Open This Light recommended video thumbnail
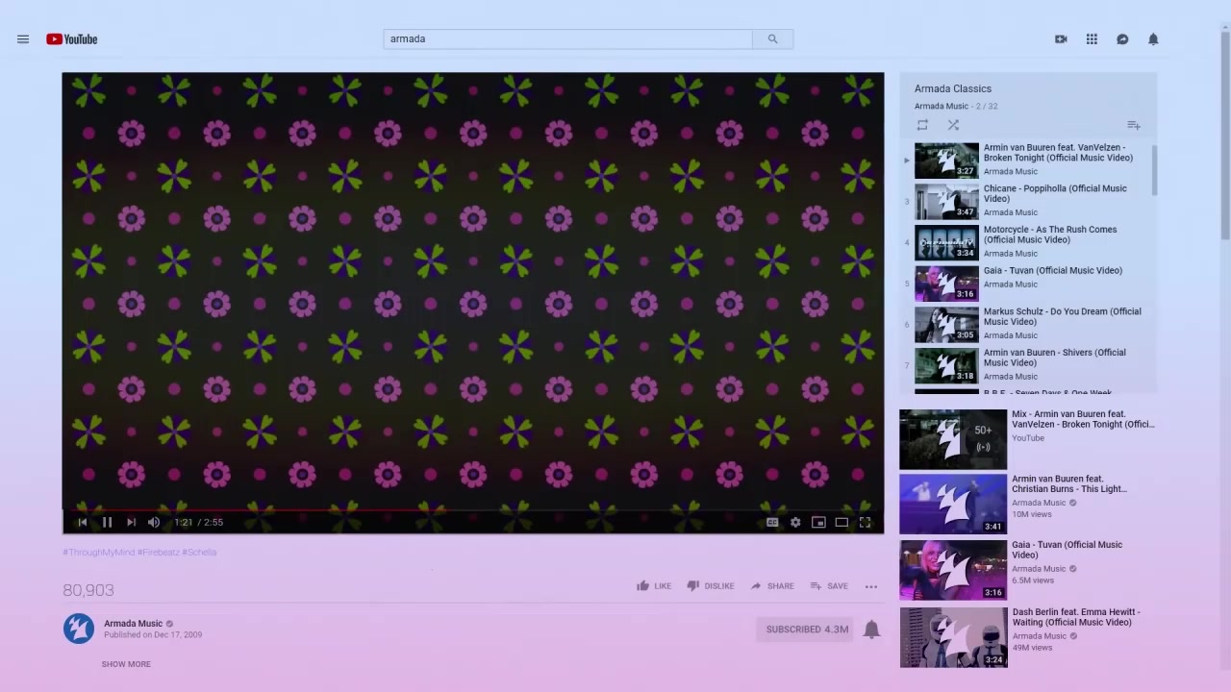Image resolution: width=1231 pixels, height=692 pixels. pyautogui.click(x=953, y=504)
